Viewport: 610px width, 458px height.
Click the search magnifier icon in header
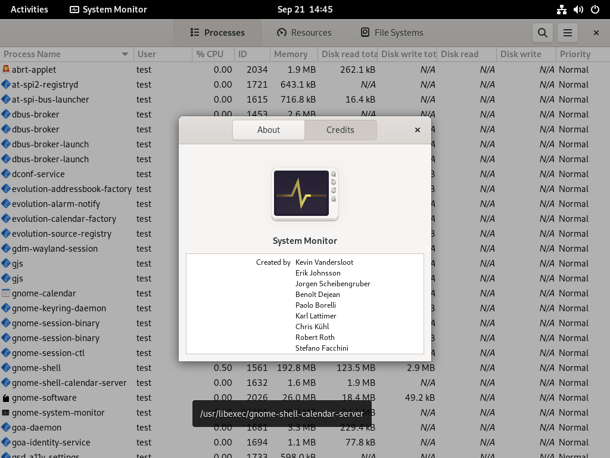pos(542,33)
